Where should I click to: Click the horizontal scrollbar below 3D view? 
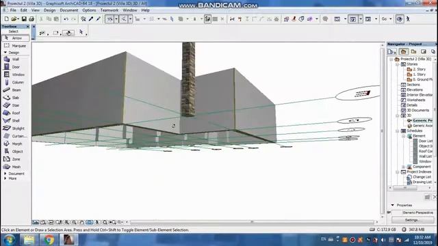(253, 222)
